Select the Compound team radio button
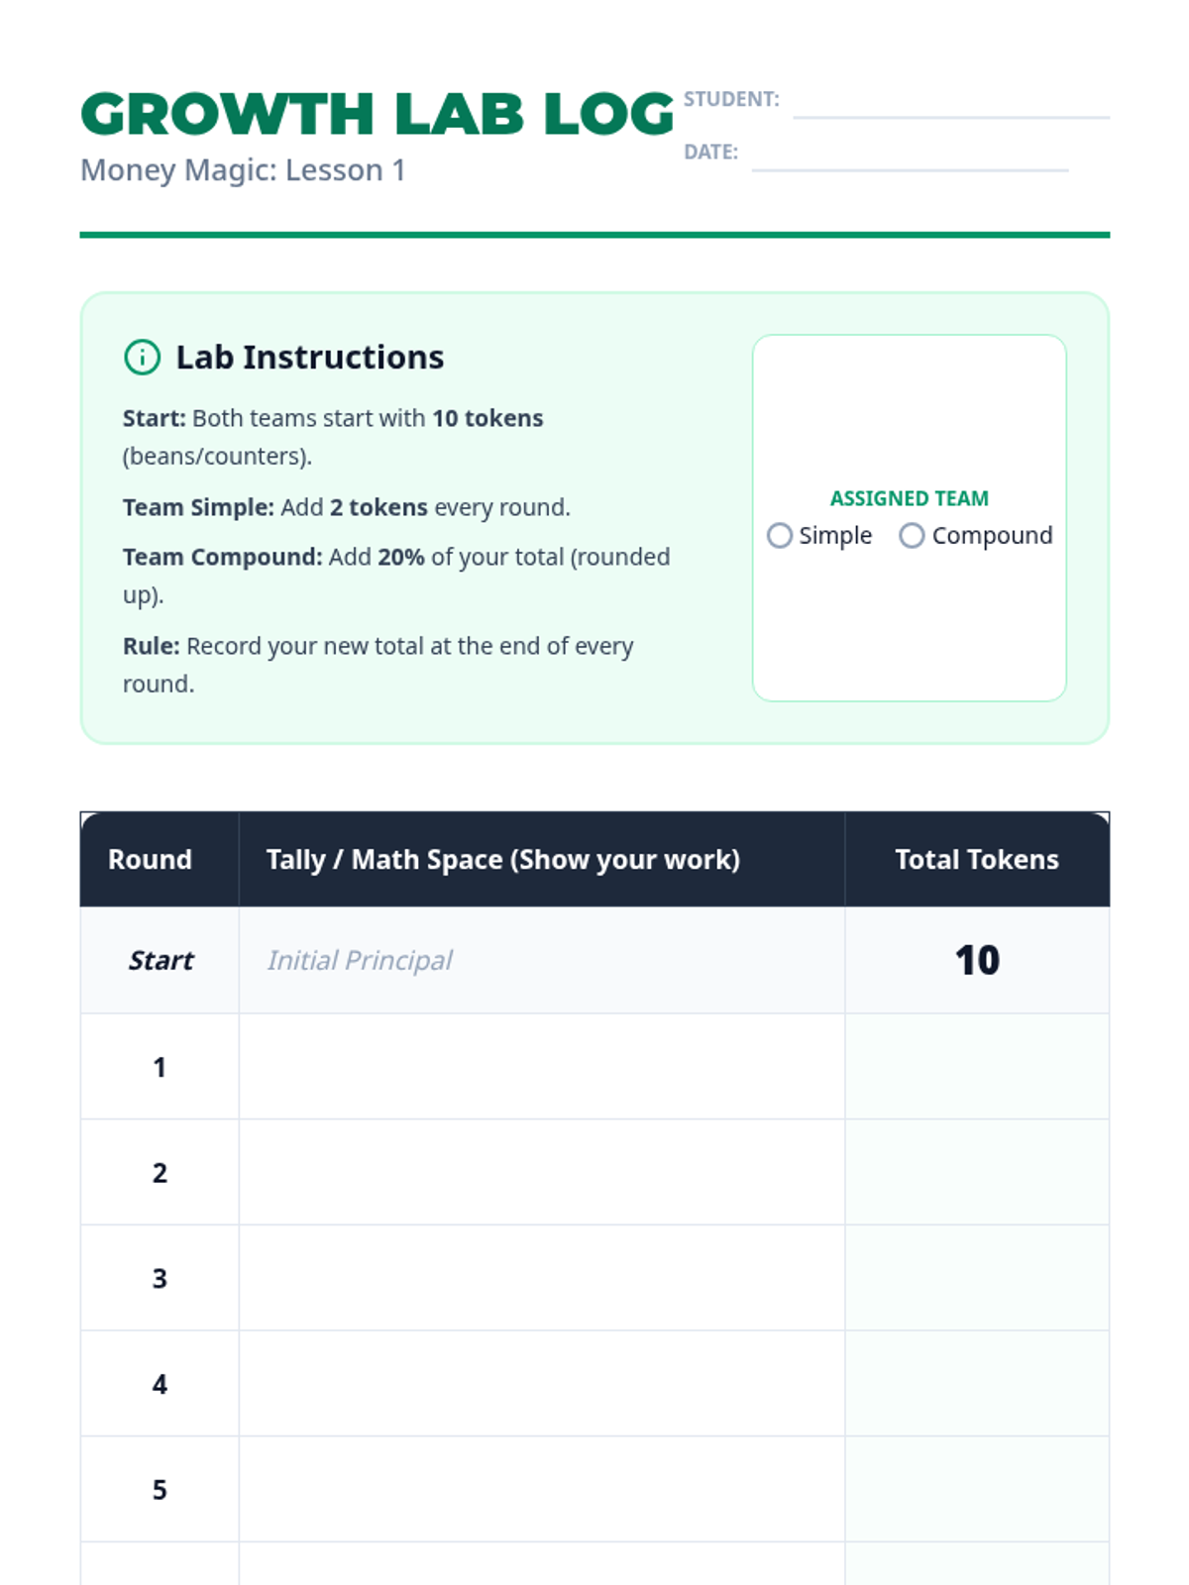Screen dimensions: 1189x1585 pos(912,536)
